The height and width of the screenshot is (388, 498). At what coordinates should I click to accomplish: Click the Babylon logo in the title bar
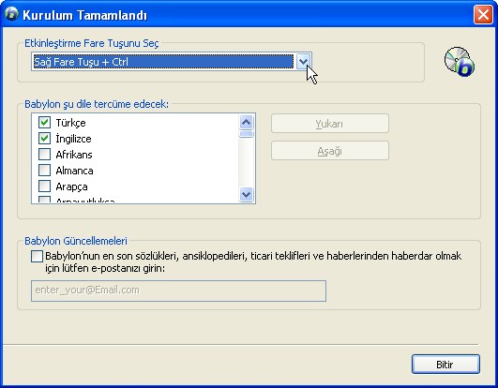tap(12, 14)
